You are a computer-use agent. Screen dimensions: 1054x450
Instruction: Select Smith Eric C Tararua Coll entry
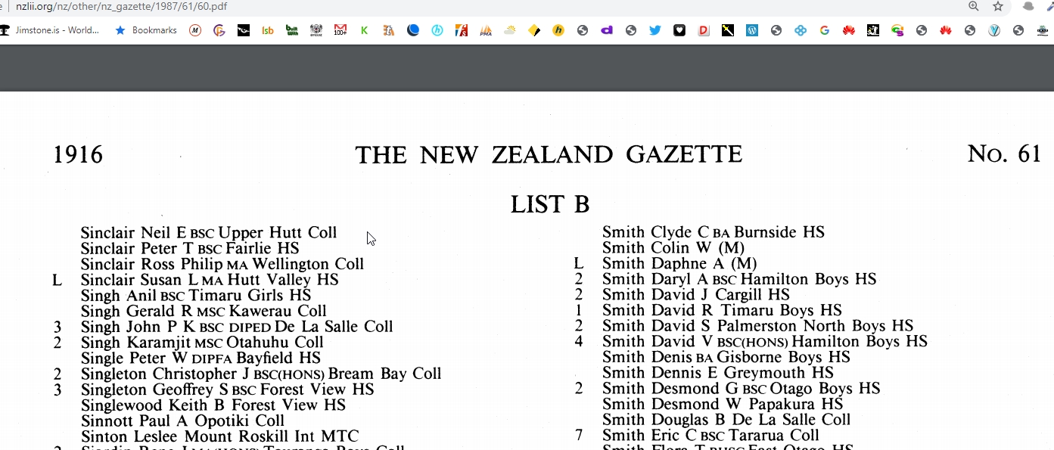point(710,436)
